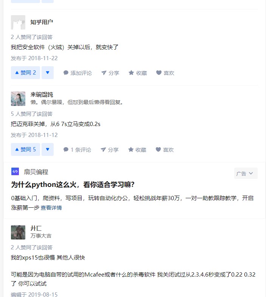Open 扇贝编程 advertiser logo icon
The height and width of the screenshot is (297, 266).
coord(15,172)
